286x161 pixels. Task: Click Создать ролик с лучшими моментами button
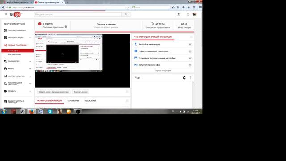click(54, 92)
